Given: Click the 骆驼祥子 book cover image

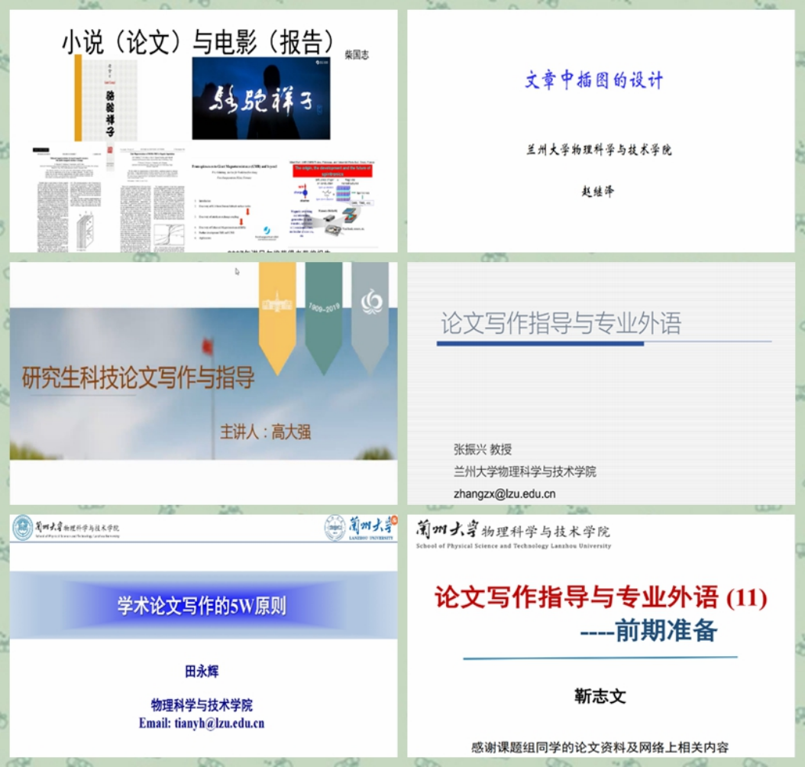Looking at the screenshot, I should [x=105, y=99].
